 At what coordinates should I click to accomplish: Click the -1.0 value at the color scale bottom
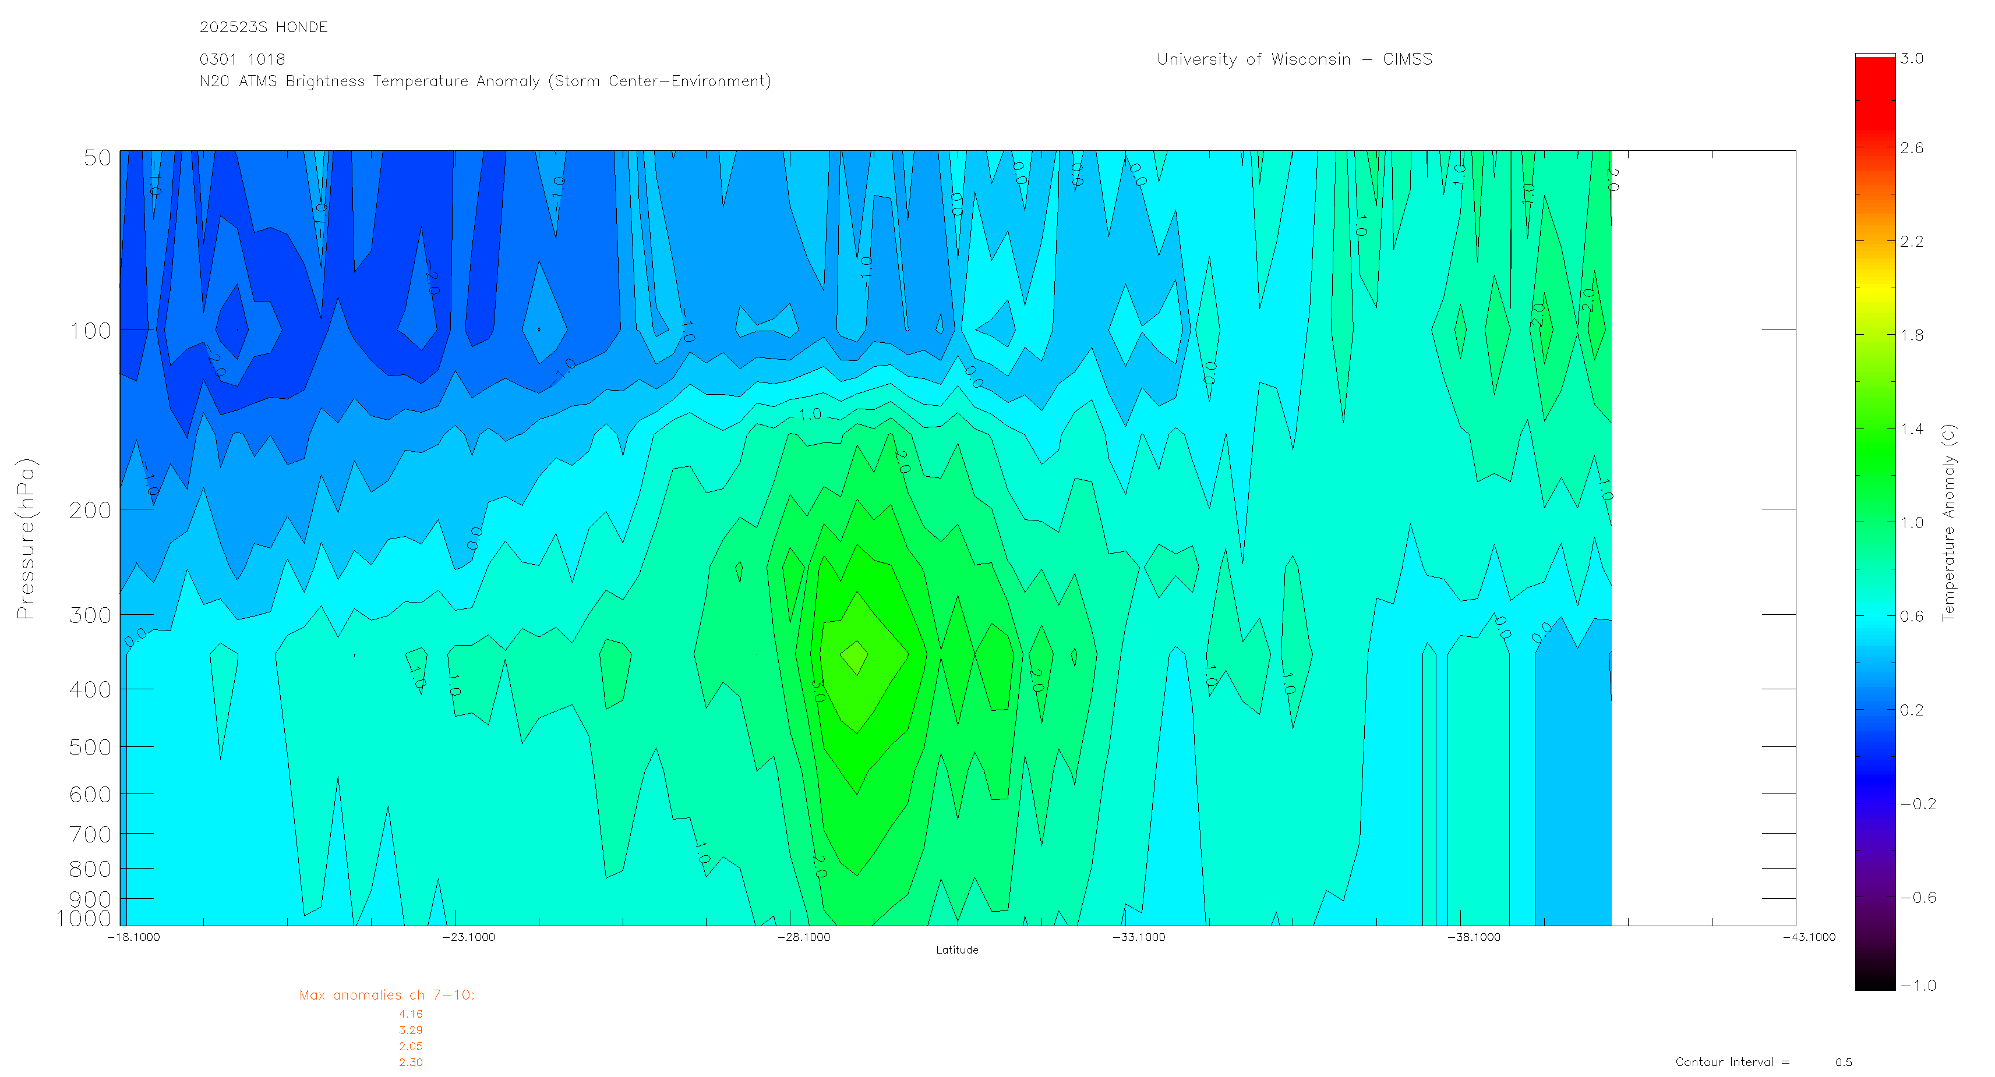point(1918,986)
